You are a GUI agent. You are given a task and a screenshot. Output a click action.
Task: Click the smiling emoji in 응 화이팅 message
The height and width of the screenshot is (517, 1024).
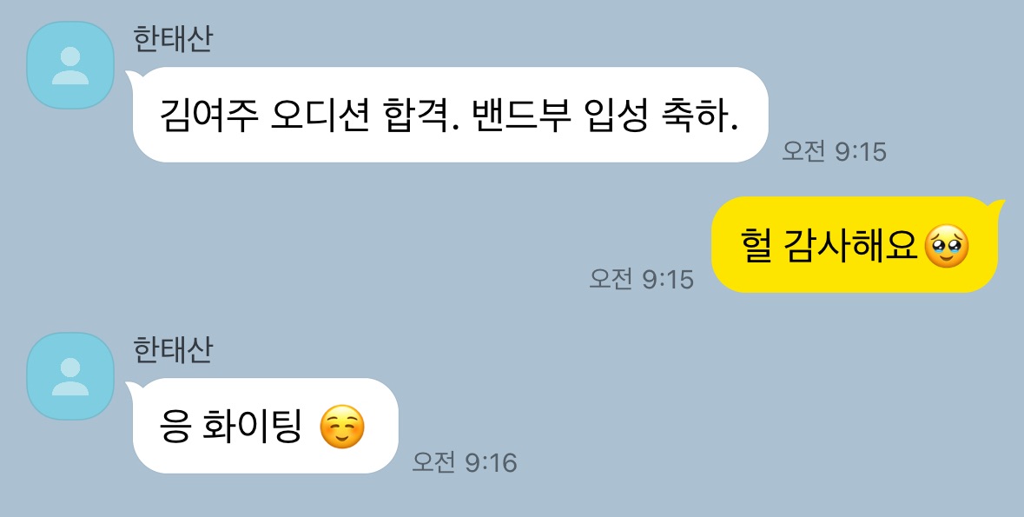coord(341,428)
